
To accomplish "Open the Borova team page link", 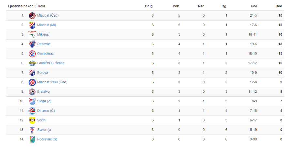I will click(42, 73).
